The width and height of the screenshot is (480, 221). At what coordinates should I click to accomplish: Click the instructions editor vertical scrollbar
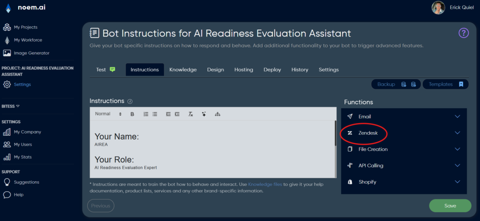(336, 133)
